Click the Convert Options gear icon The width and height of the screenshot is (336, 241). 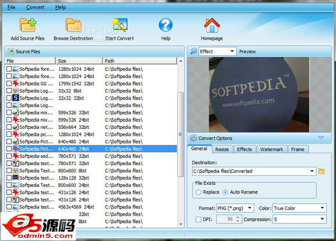click(x=193, y=138)
